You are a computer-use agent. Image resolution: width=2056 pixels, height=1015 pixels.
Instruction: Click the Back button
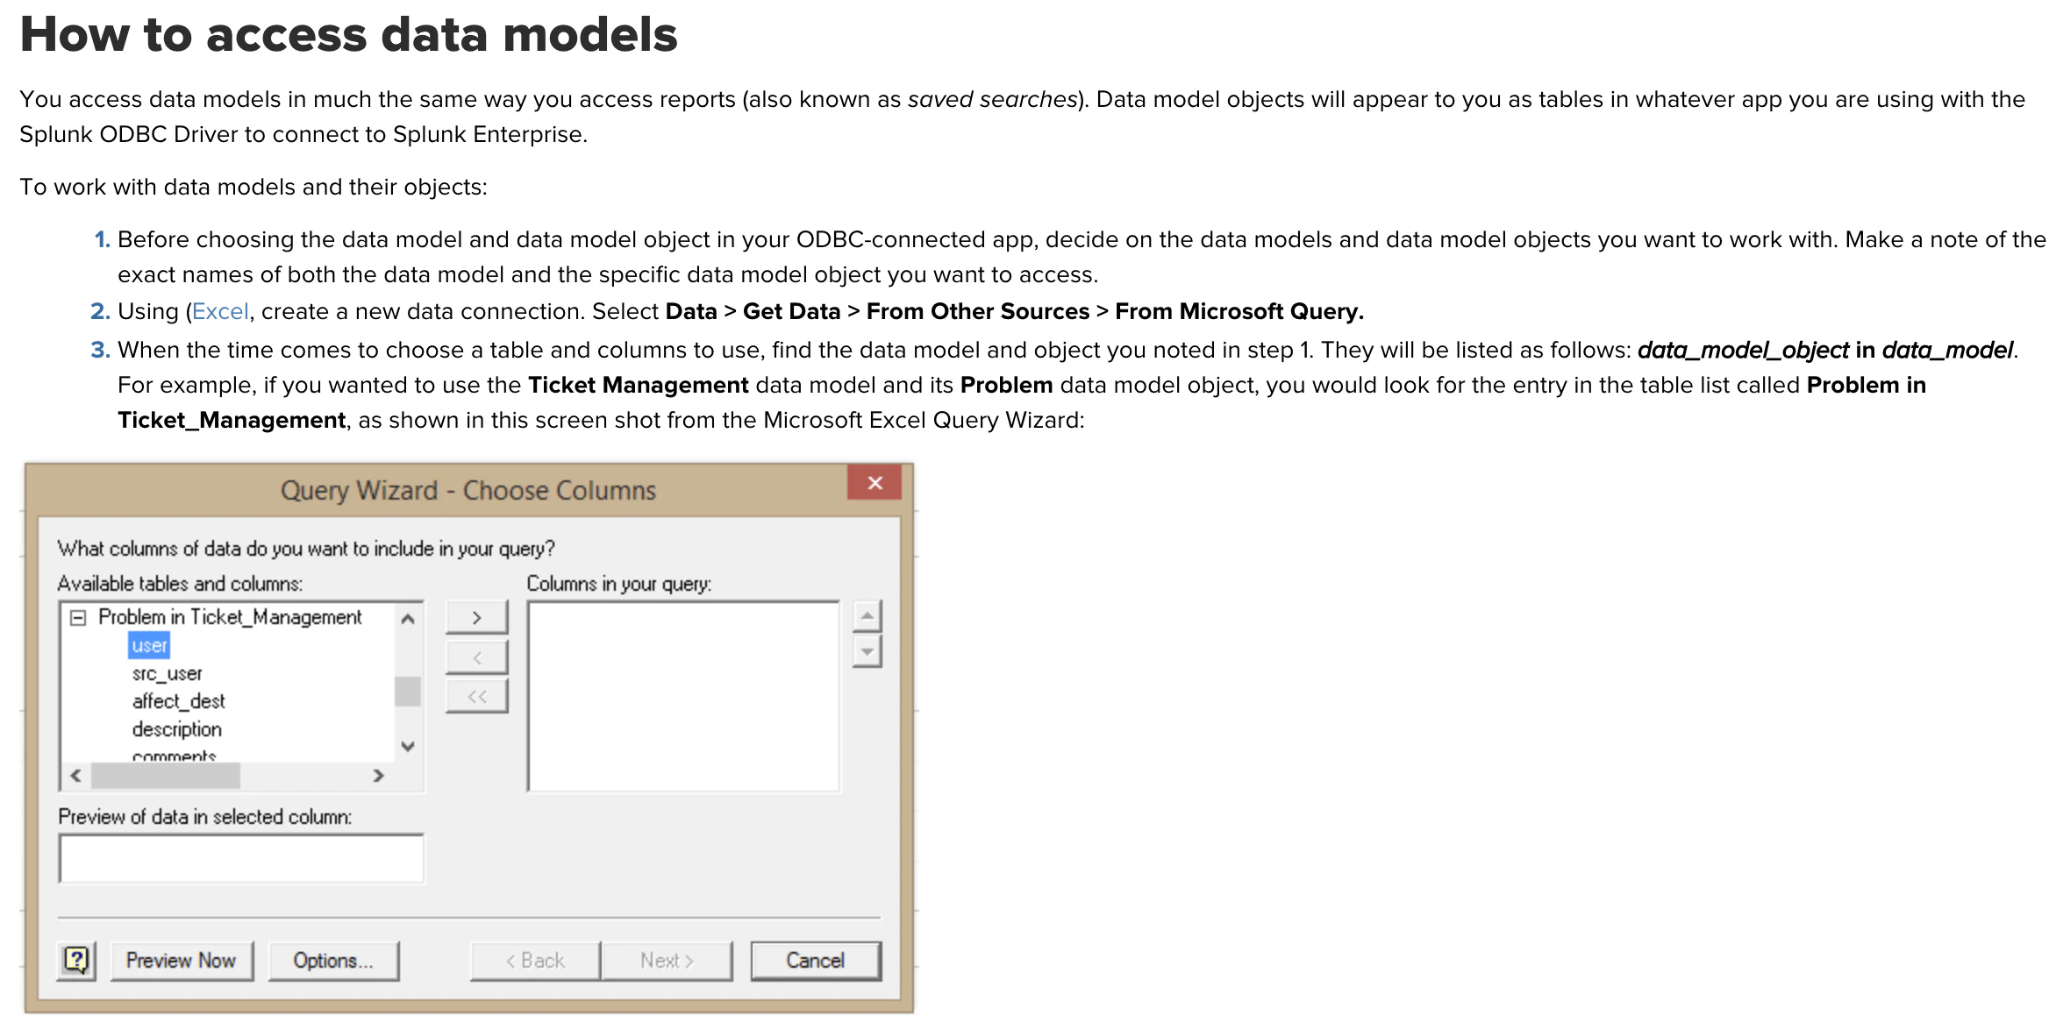535,961
